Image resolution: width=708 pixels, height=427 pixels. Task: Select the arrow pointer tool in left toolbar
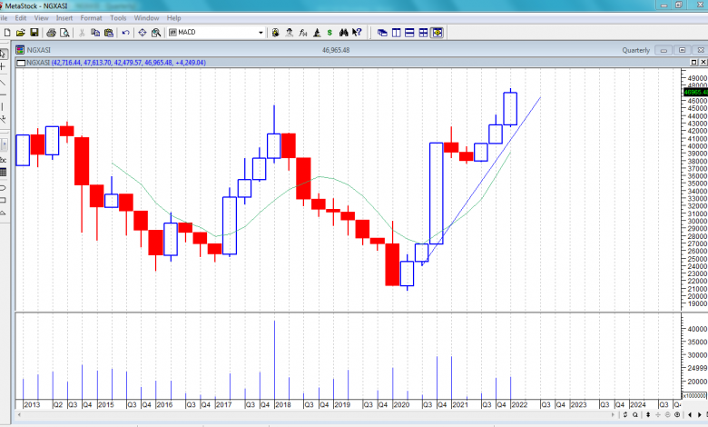pyautogui.click(x=4, y=54)
